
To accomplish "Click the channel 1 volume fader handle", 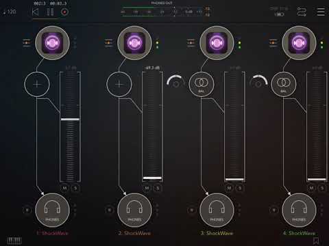I will tap(70, 120).
